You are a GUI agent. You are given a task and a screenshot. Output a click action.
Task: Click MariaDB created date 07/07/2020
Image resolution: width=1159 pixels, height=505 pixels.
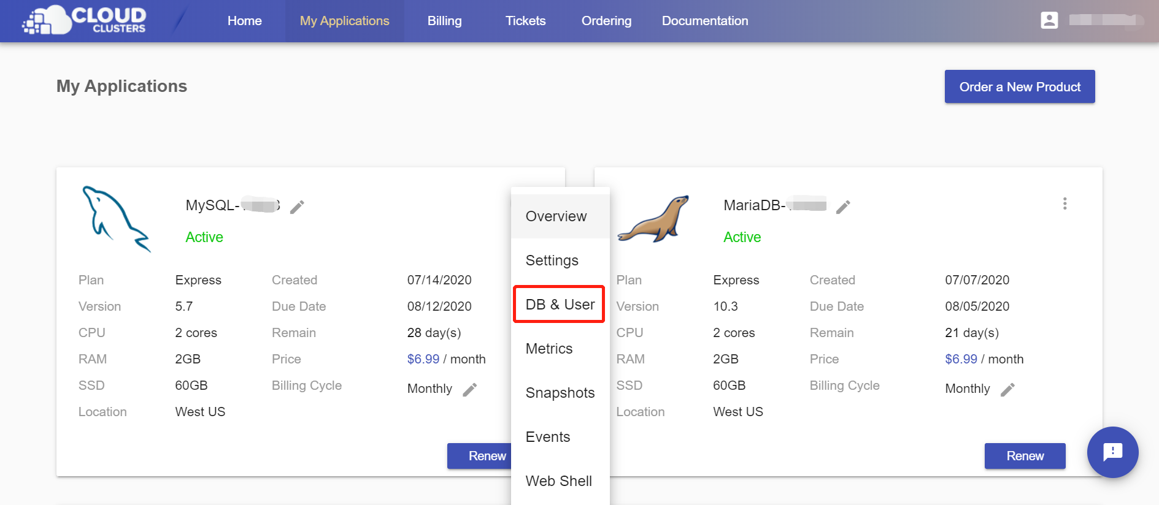coord(977,280)
